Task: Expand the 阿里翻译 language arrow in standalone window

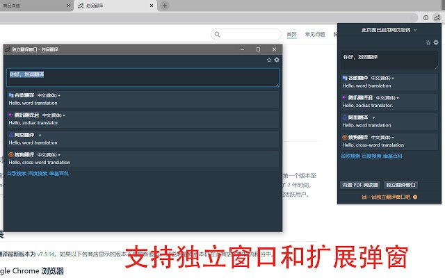Action: (x=40, y=136)
